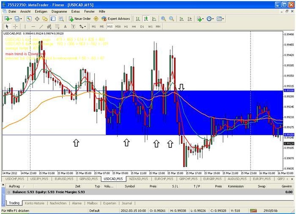
Task: Open the Diagramme menu
Action: (x=59, y=12)
